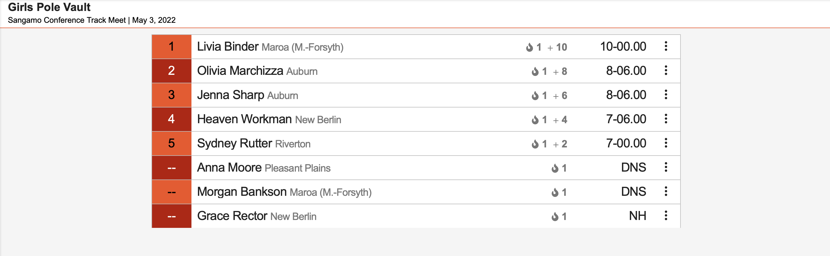Open New Berlin team next to Heaven Workman
Image resolution: width=830 pixels, height=256 pixels.
(318, 120)
